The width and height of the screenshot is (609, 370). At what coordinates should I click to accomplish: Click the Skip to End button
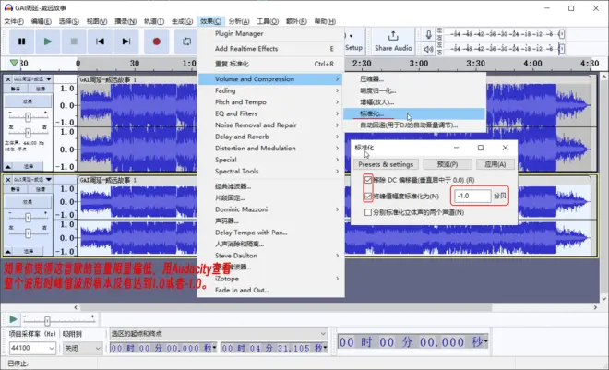(x=125, y=42)
